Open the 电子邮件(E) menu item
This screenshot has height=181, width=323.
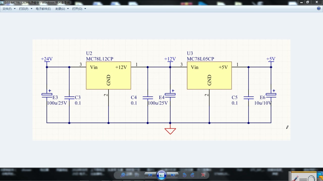click(43, 9)
